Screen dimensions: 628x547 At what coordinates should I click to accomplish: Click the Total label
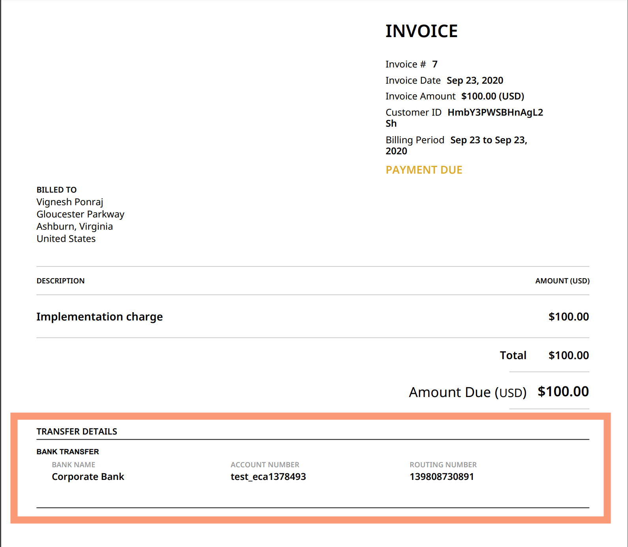tap(513, 356)
